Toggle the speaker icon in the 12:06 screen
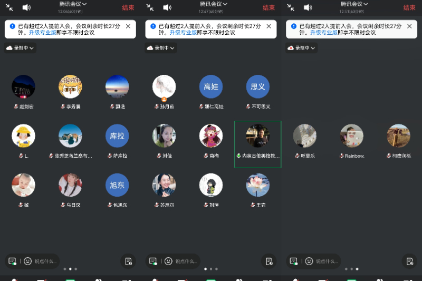Image resolution: width=422 pixels, height=281 pixels. click(26, 7)
